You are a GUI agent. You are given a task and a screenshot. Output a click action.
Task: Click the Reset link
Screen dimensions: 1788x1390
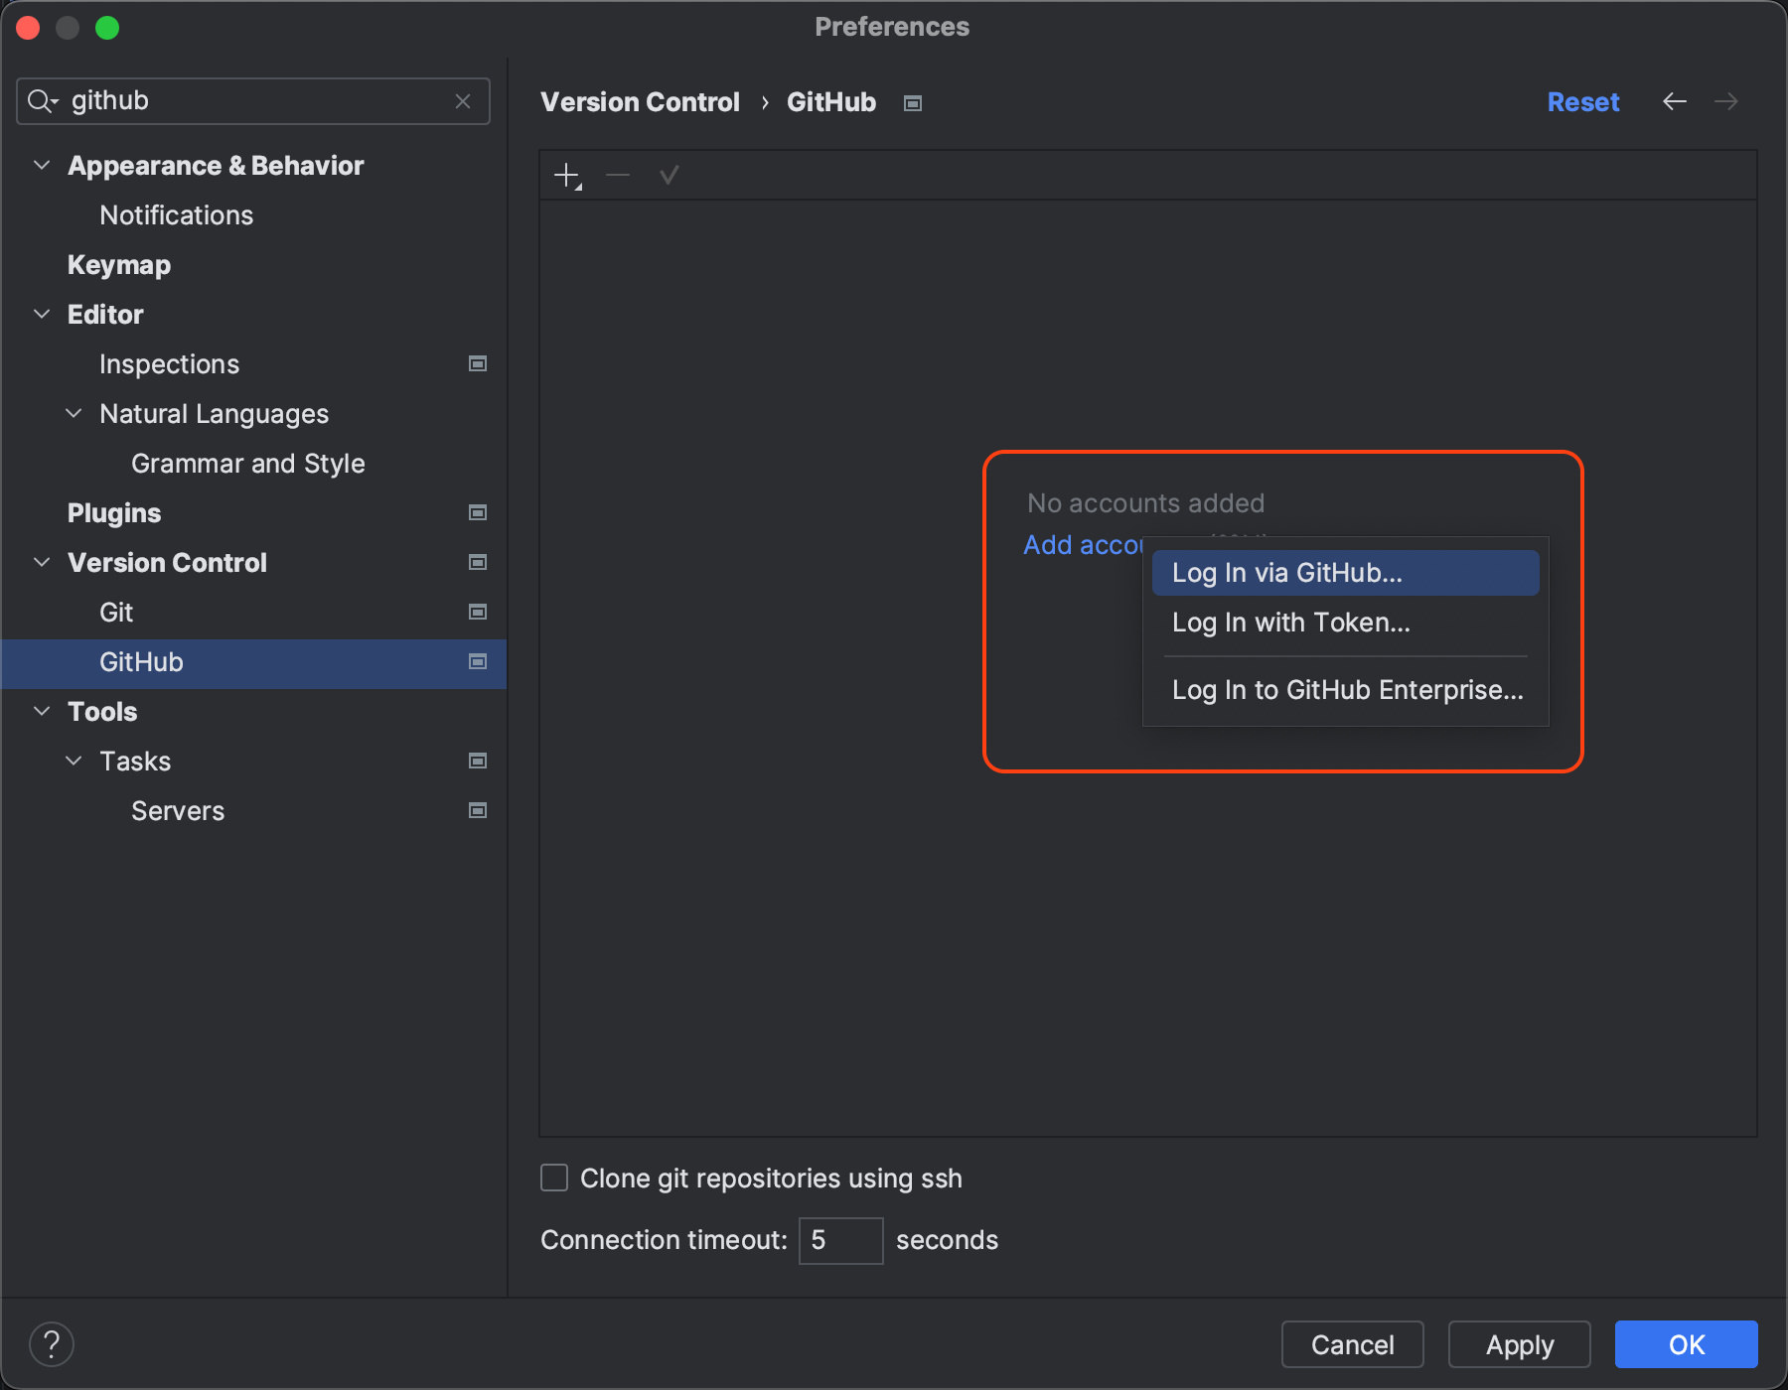click(x=1583, y=102)
